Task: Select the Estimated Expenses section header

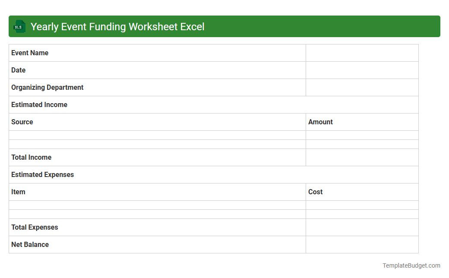Action: pos(42,174)
